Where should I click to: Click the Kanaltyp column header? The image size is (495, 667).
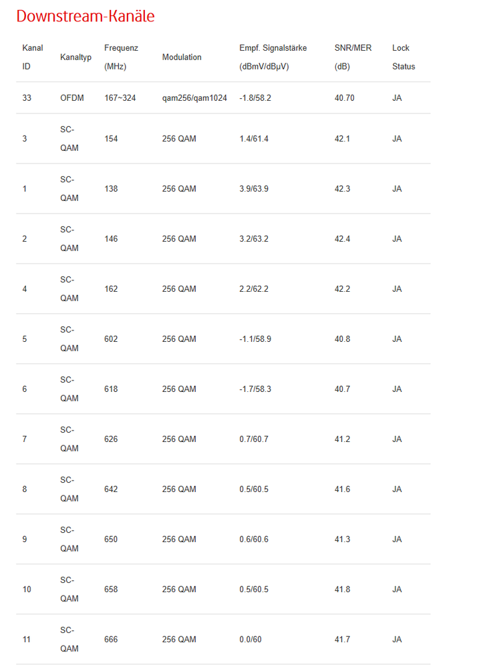click(75, 57)
